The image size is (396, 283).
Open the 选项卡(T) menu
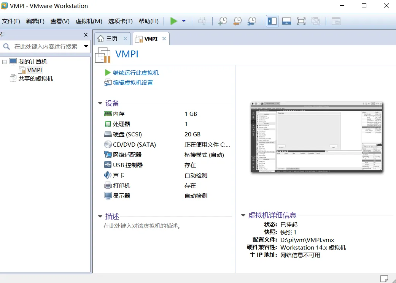tap(120, 21)
